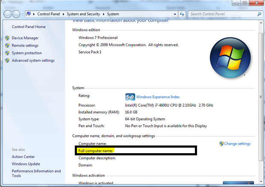The image size is (265, 187).
Task: Click shield icon beside Advanced system settings
Action: (7, 60)
